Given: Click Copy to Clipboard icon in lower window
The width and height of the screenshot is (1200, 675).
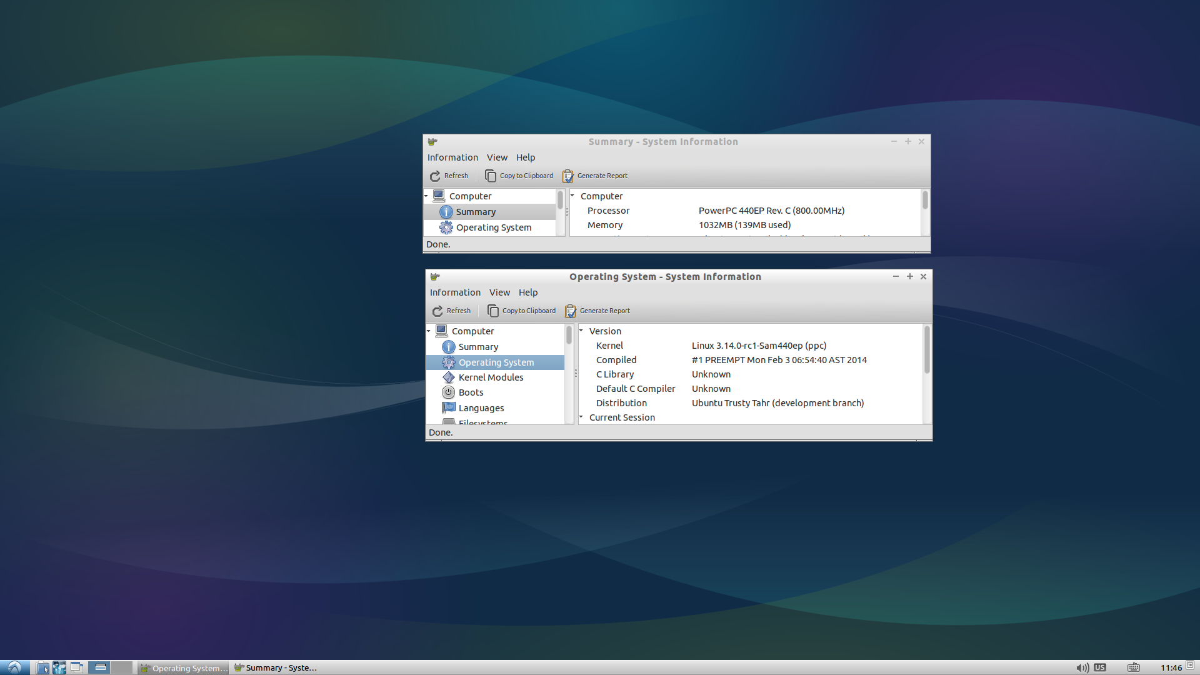Looking at the screenshot, I should pos(493,311).
